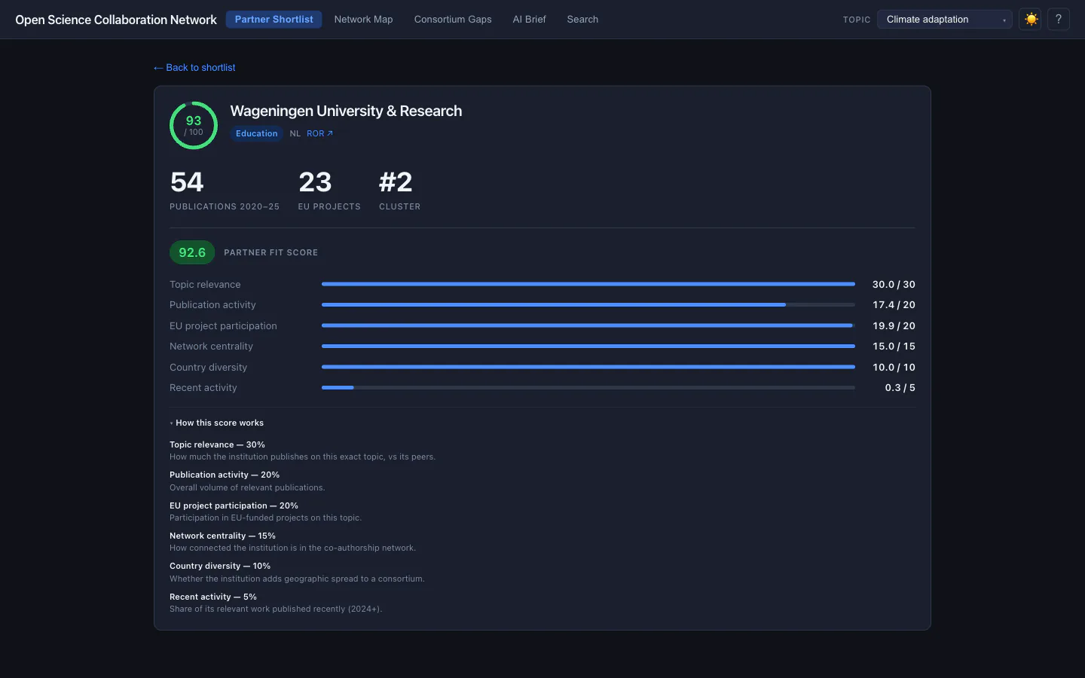This screenshot has width=1085, height=678.
Task: Click the Publication activity progress bar
Action: point(588,305)
